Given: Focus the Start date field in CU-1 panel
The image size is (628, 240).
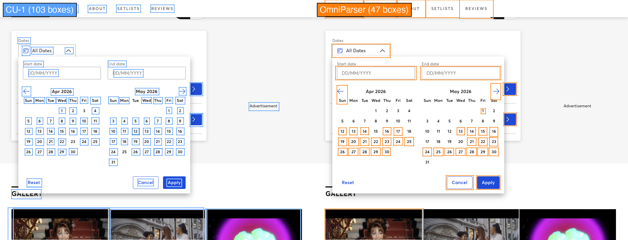Looking at the screenshot, I should (x=62, y=73).
